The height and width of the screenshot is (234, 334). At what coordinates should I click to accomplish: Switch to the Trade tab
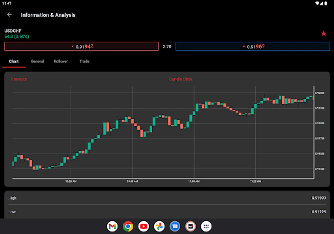pyautogui.click(x=84, y=62)
